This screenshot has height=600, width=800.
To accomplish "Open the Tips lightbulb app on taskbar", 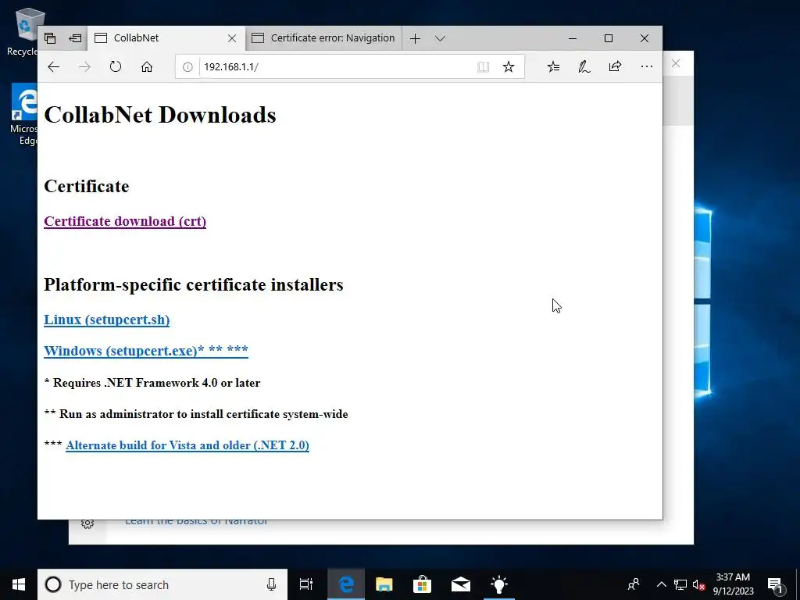I will (x=499, y=584).
